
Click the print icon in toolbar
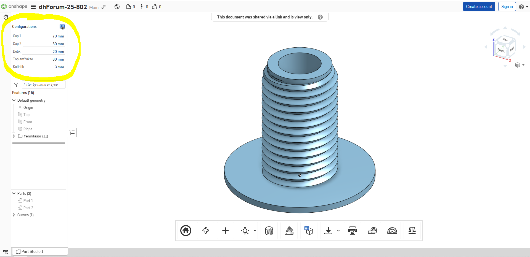coord(352,231)
